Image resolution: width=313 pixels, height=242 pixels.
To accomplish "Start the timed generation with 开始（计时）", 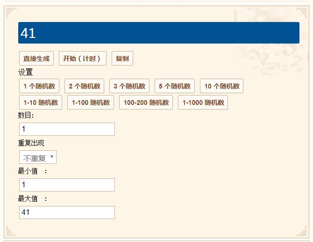I will [83, 59].
